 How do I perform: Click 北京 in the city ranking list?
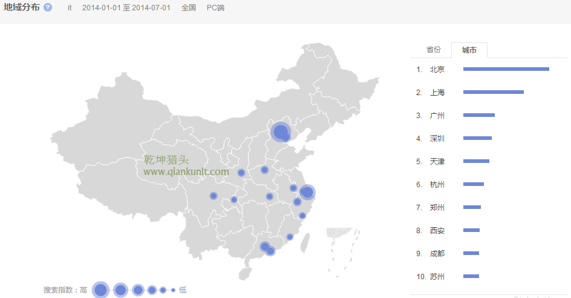(x=437, y=69)
